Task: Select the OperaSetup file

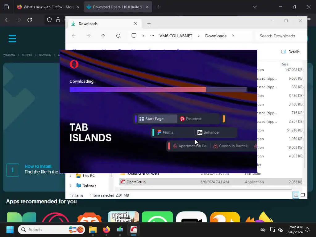Action: pos(210,182)
